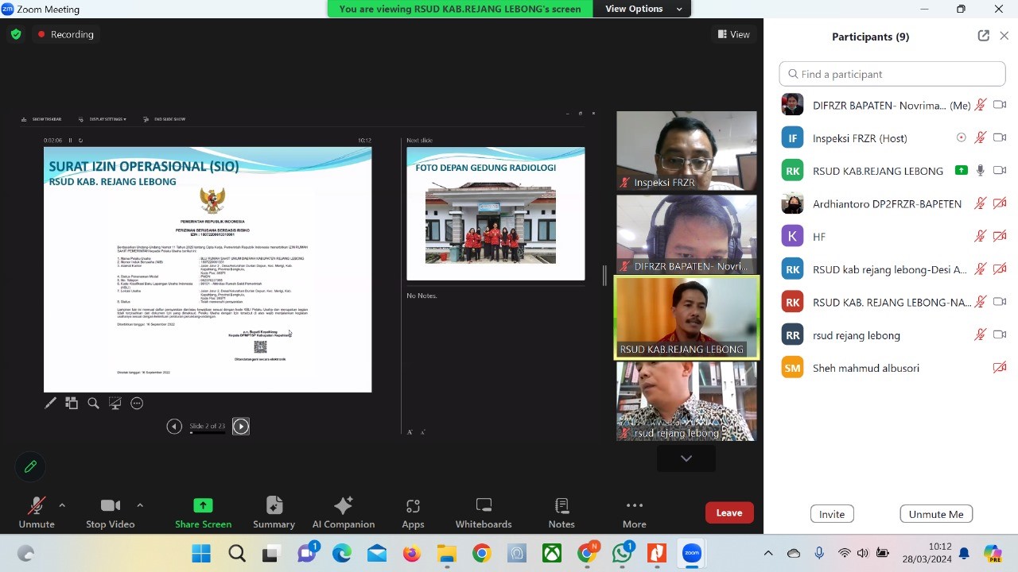This screenshot has width=1018, height=572.
Task: Click See all slides icon
Action: 72,404
